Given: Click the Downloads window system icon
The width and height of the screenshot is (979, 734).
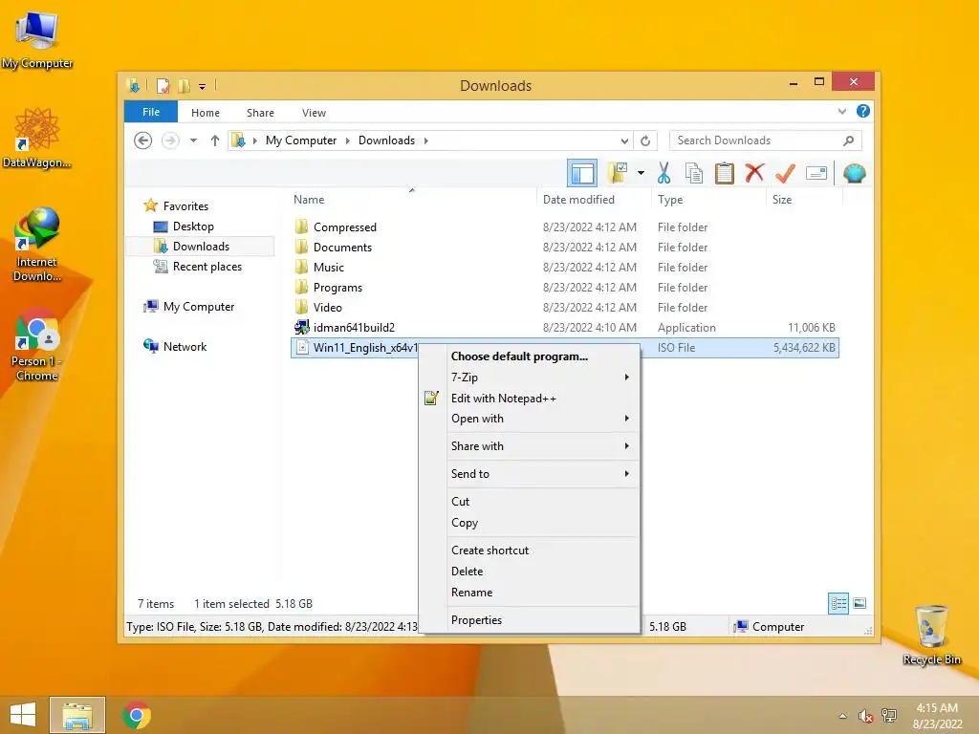Looking at the screenshot, I should (x=133, y=85).
